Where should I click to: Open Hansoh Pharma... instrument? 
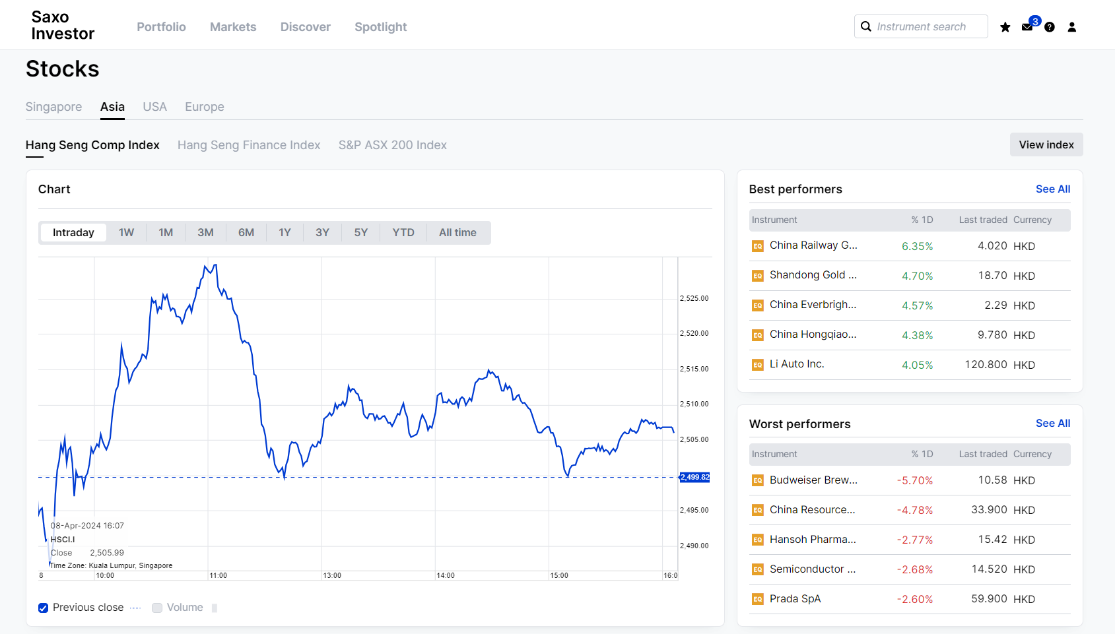click(x=813, y=539)
